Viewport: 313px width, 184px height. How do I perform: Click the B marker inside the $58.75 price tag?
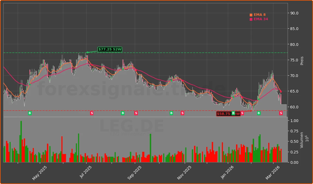tap(234, 113)
